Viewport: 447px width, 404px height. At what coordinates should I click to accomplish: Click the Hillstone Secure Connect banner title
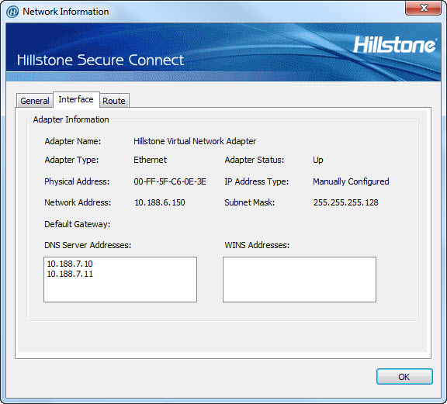(100, 60)
